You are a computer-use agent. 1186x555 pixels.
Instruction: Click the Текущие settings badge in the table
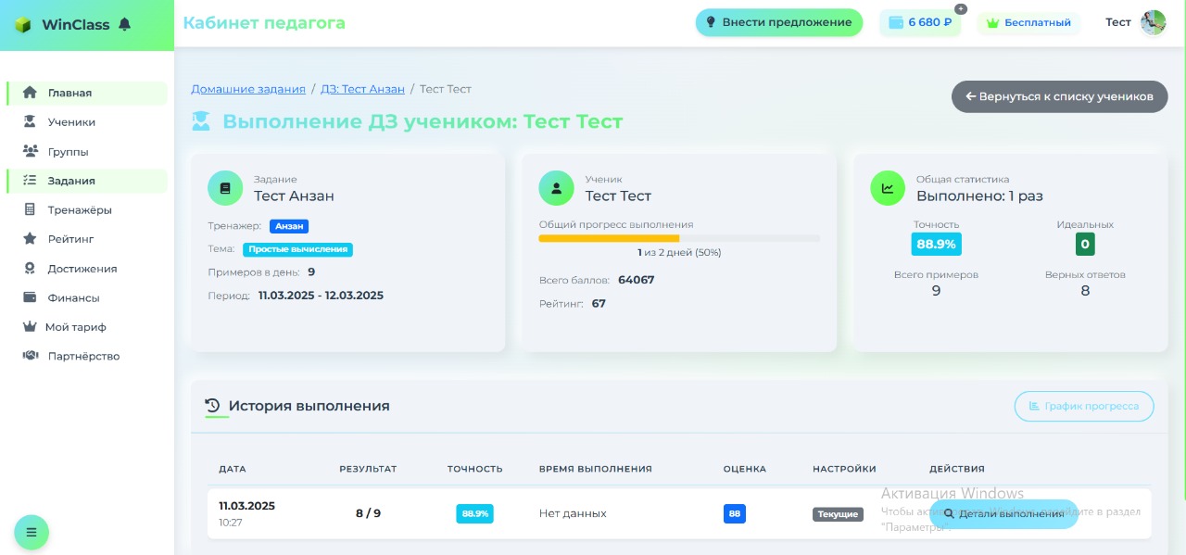(838, 513)
